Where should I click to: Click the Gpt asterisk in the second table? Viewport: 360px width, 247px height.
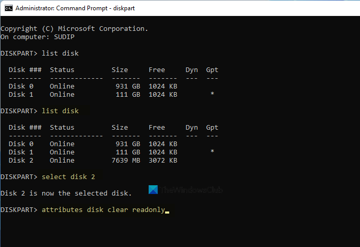(212, 152)
